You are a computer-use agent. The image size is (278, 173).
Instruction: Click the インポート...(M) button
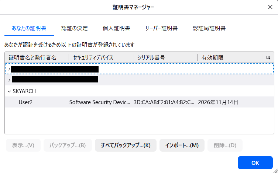[182, 145]
